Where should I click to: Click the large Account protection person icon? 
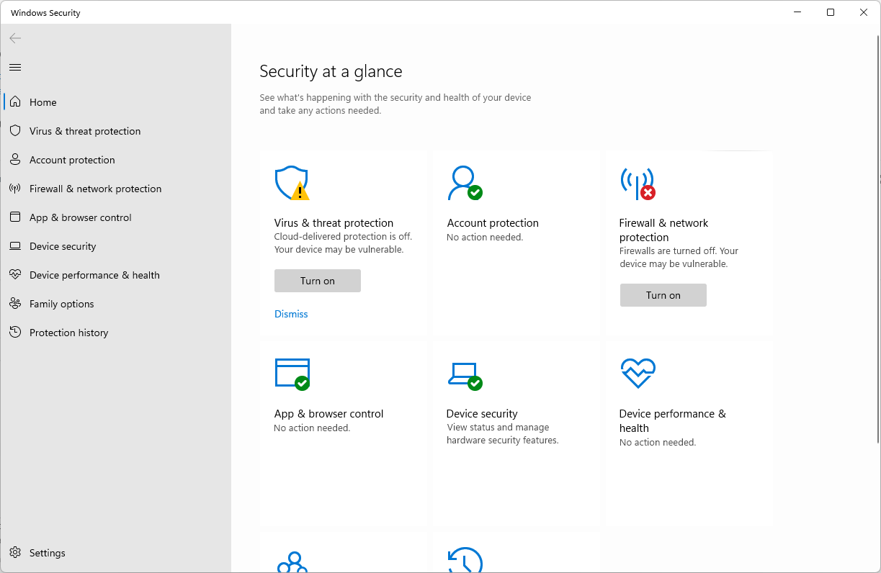(x=465, y=184)
